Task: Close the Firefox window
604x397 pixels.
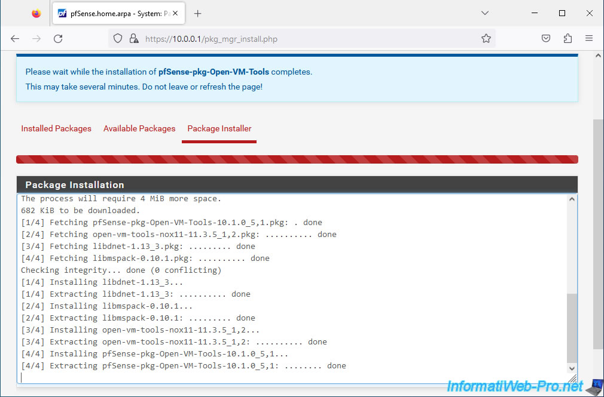Action: pyautogui.click(x=590, y=13)
